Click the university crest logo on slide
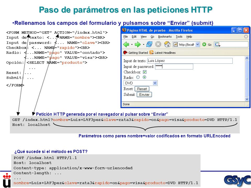This screenshot has width=251, height=188. 7,180
